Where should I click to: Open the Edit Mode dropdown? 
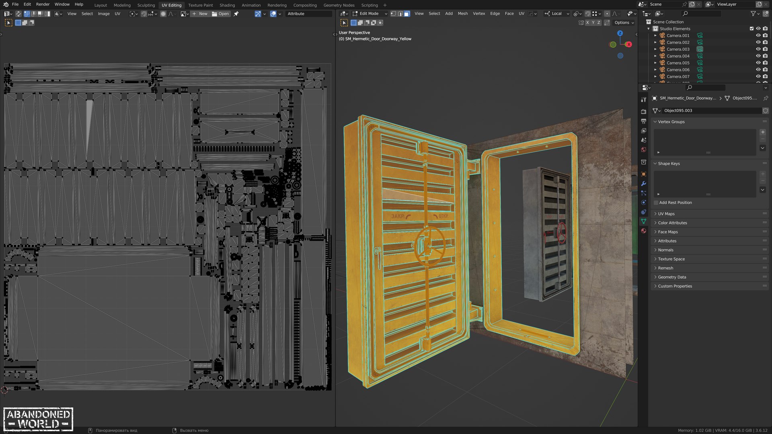(x=370, y=14)
